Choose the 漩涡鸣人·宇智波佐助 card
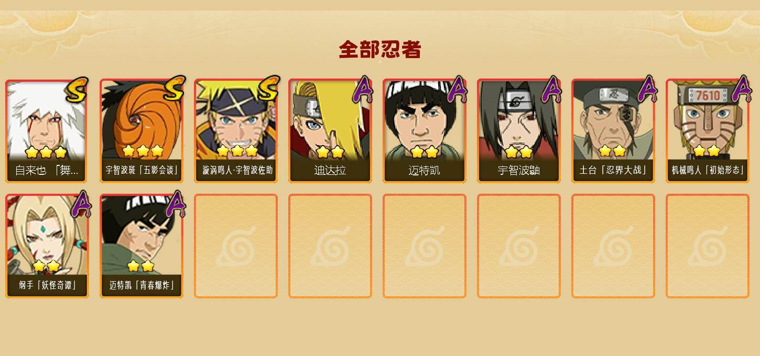760x356 pixels. (x=236, y=131)
